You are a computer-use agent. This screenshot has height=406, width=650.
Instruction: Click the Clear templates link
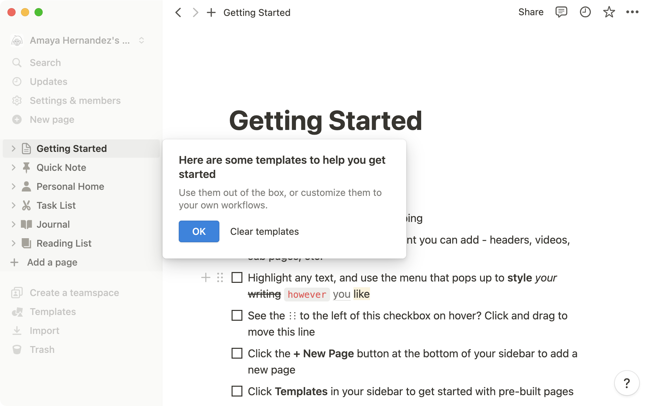264,231
